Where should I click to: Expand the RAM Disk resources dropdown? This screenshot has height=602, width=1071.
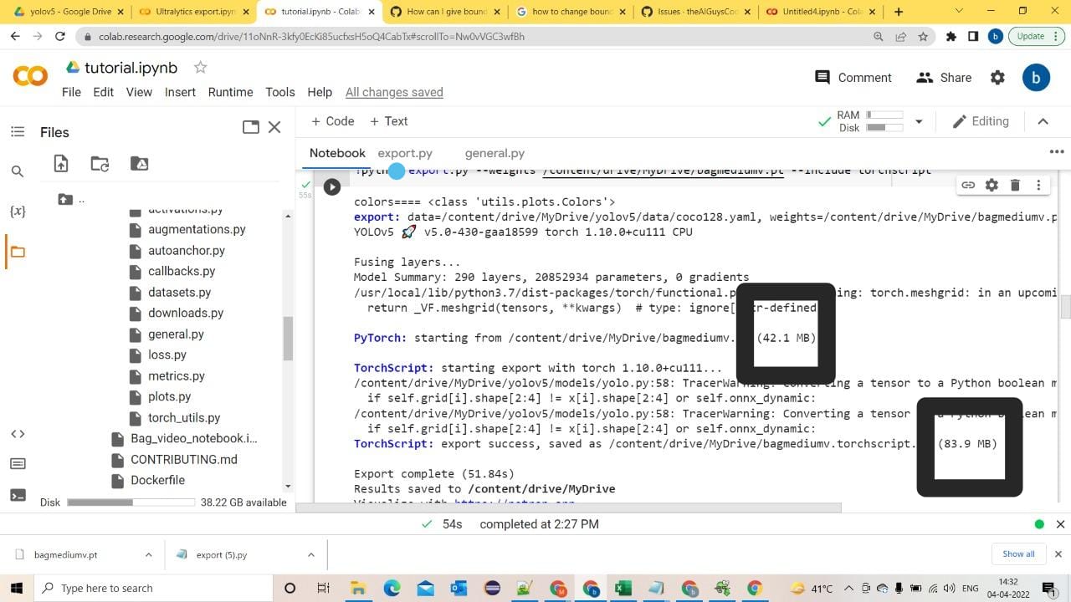[x=919, y=121]
